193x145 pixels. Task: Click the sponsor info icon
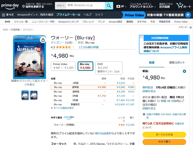(x=191, y=28)
